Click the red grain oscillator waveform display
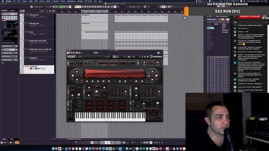 click(115, 73)
